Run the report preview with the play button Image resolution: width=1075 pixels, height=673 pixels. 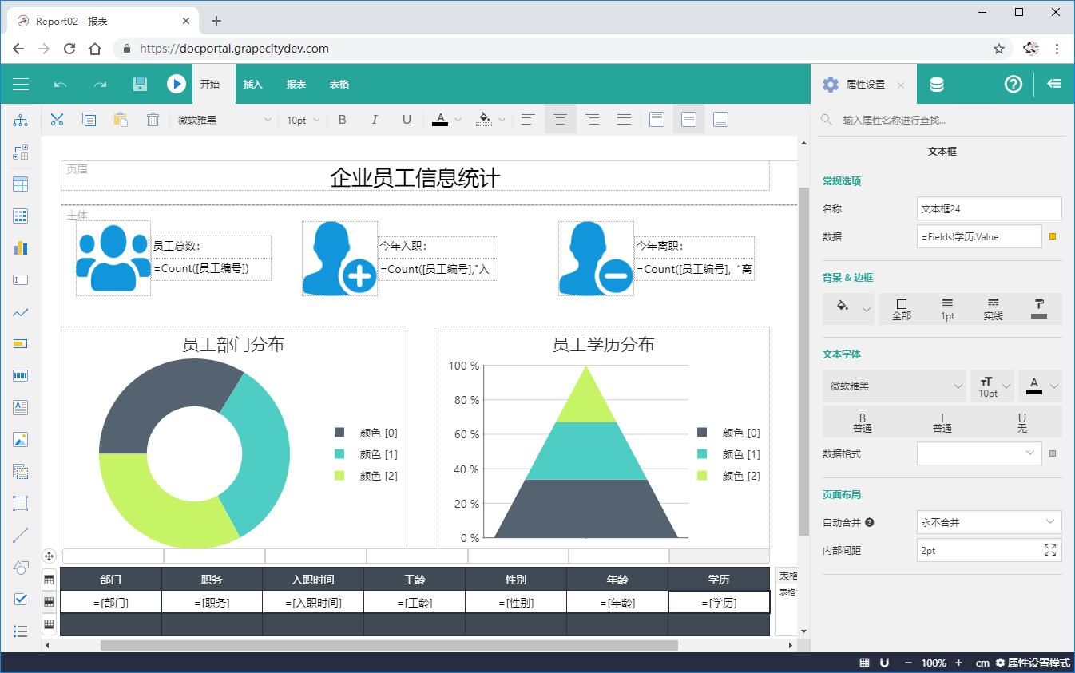(176, 84)
